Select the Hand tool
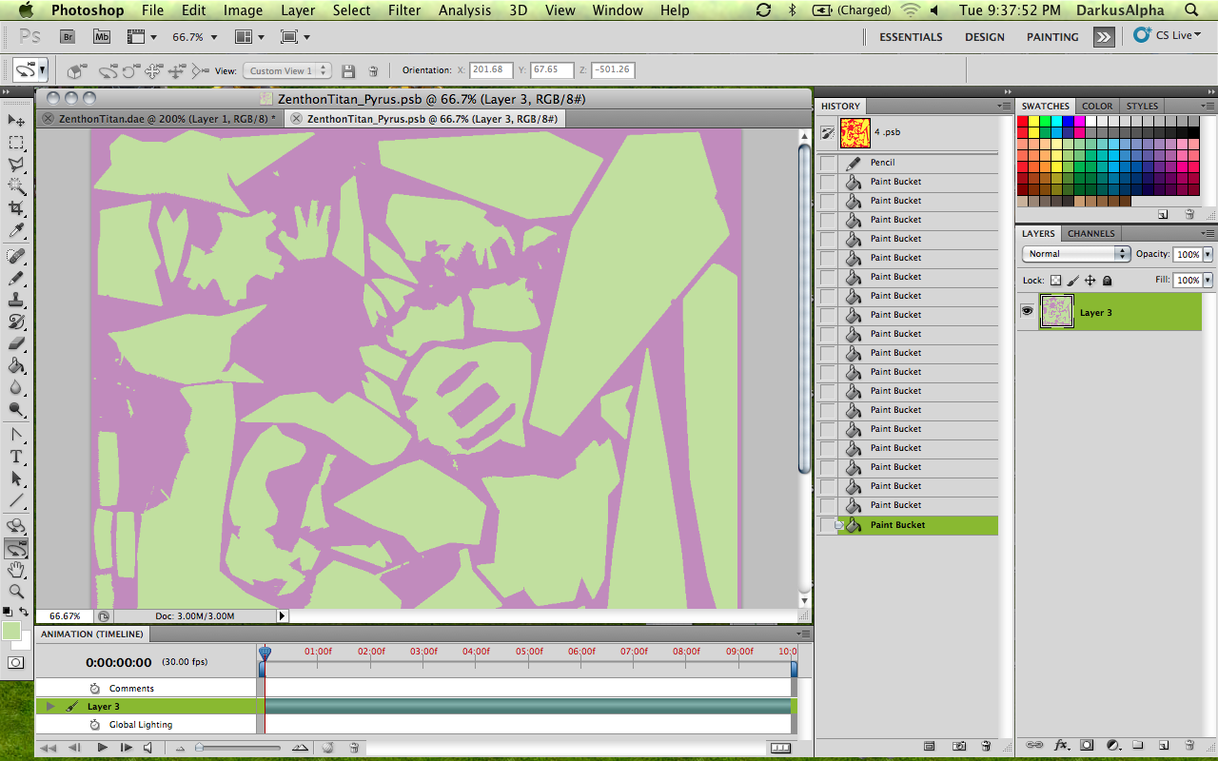The height and width of the screenshot is (761, 1218). coord(16,570)
